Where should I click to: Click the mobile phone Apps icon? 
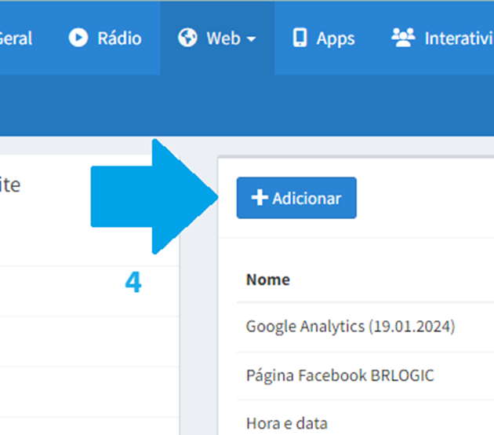tap(300, 38)
